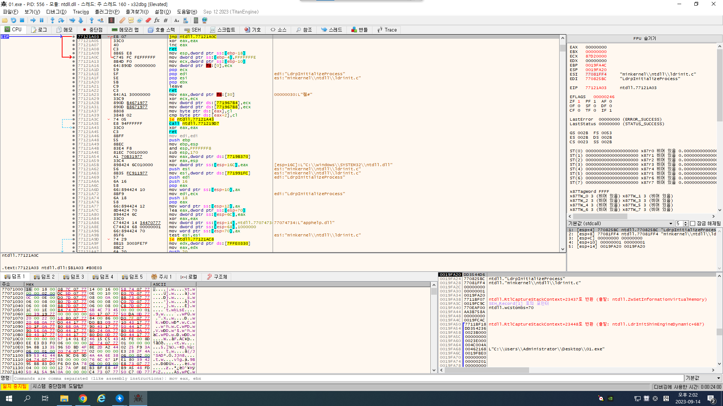Click the patch (bandage) toolbar icon
Screen dimensions: 723x406
click(122, 20)
